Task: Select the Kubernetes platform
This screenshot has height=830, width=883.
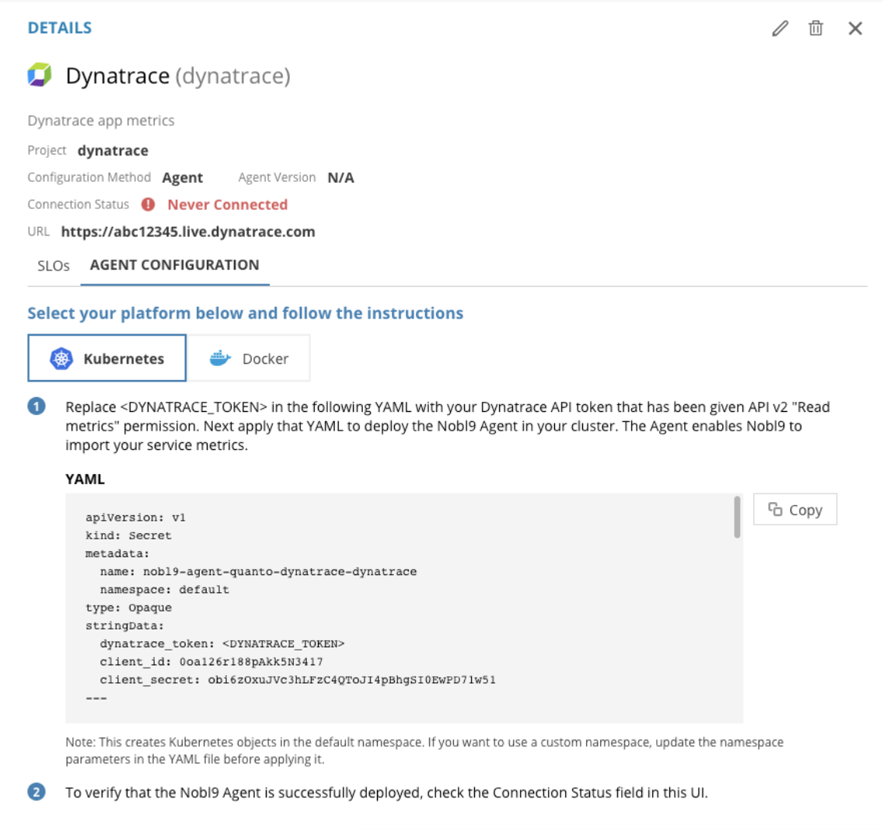Action: (x=107, y=358)
